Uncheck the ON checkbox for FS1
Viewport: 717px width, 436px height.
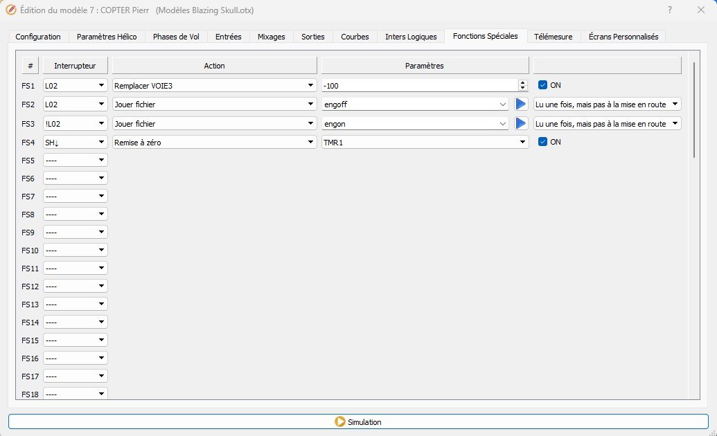coord(543,85)
